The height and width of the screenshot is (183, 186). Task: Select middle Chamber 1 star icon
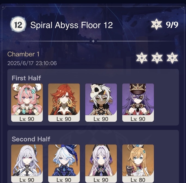tap(157, 58)
